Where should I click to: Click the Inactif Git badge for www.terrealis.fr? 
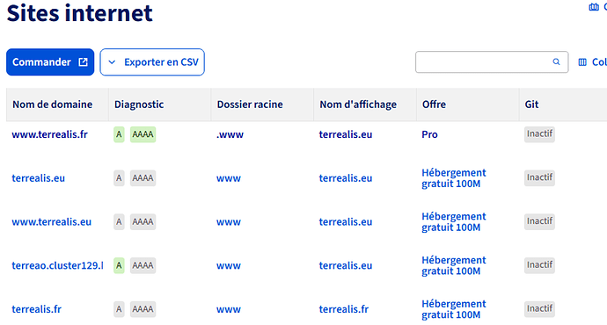(539, 134)
